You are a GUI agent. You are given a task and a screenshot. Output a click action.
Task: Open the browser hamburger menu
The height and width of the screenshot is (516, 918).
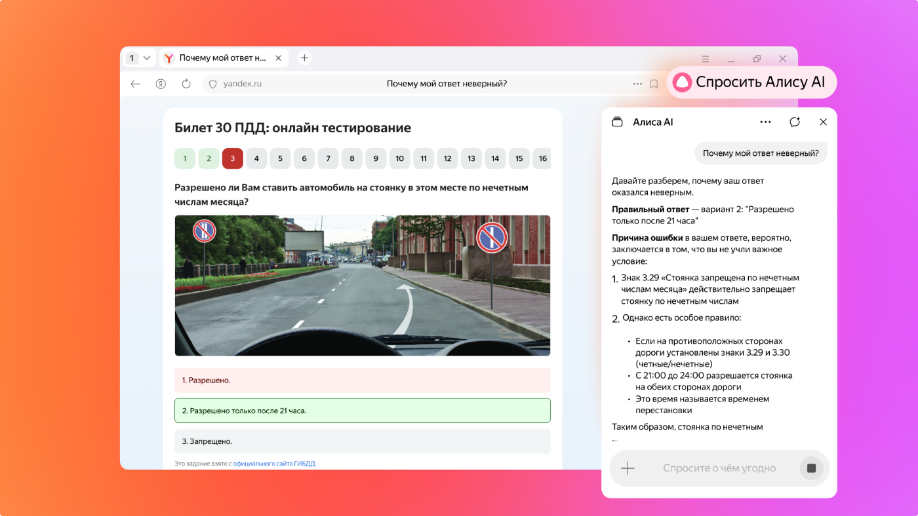point(706,59)
